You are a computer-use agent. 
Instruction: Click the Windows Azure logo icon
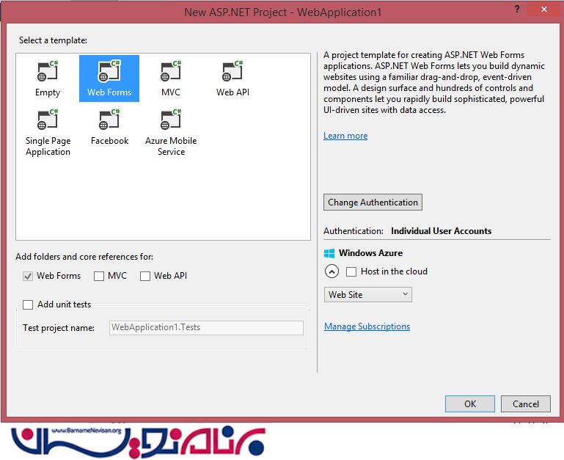329,253
